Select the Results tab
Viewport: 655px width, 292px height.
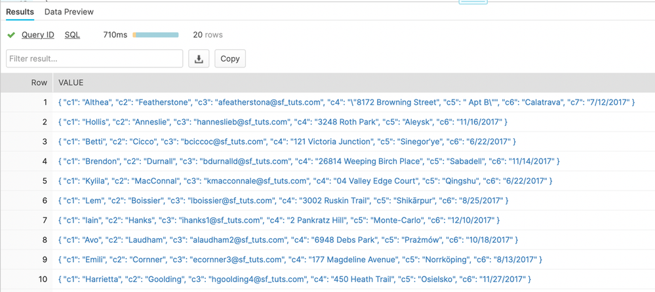tap(20, 12)
